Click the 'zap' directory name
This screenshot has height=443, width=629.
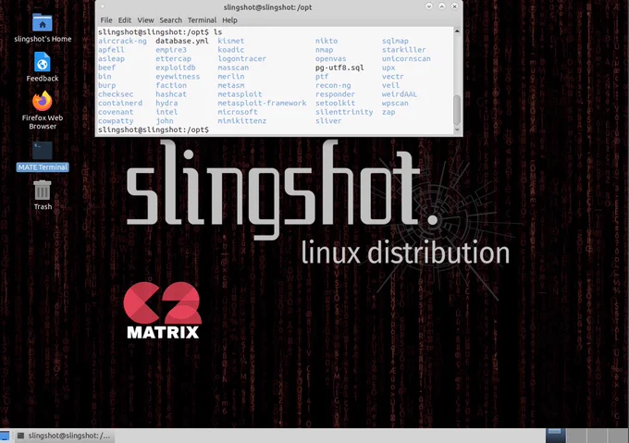coord(388,112)
